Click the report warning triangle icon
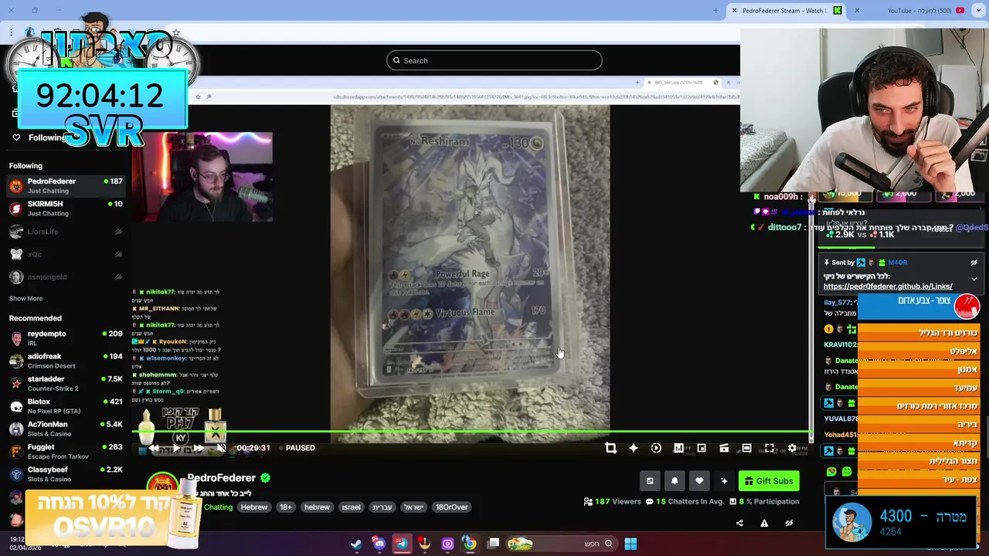 [x=764, y=524]
